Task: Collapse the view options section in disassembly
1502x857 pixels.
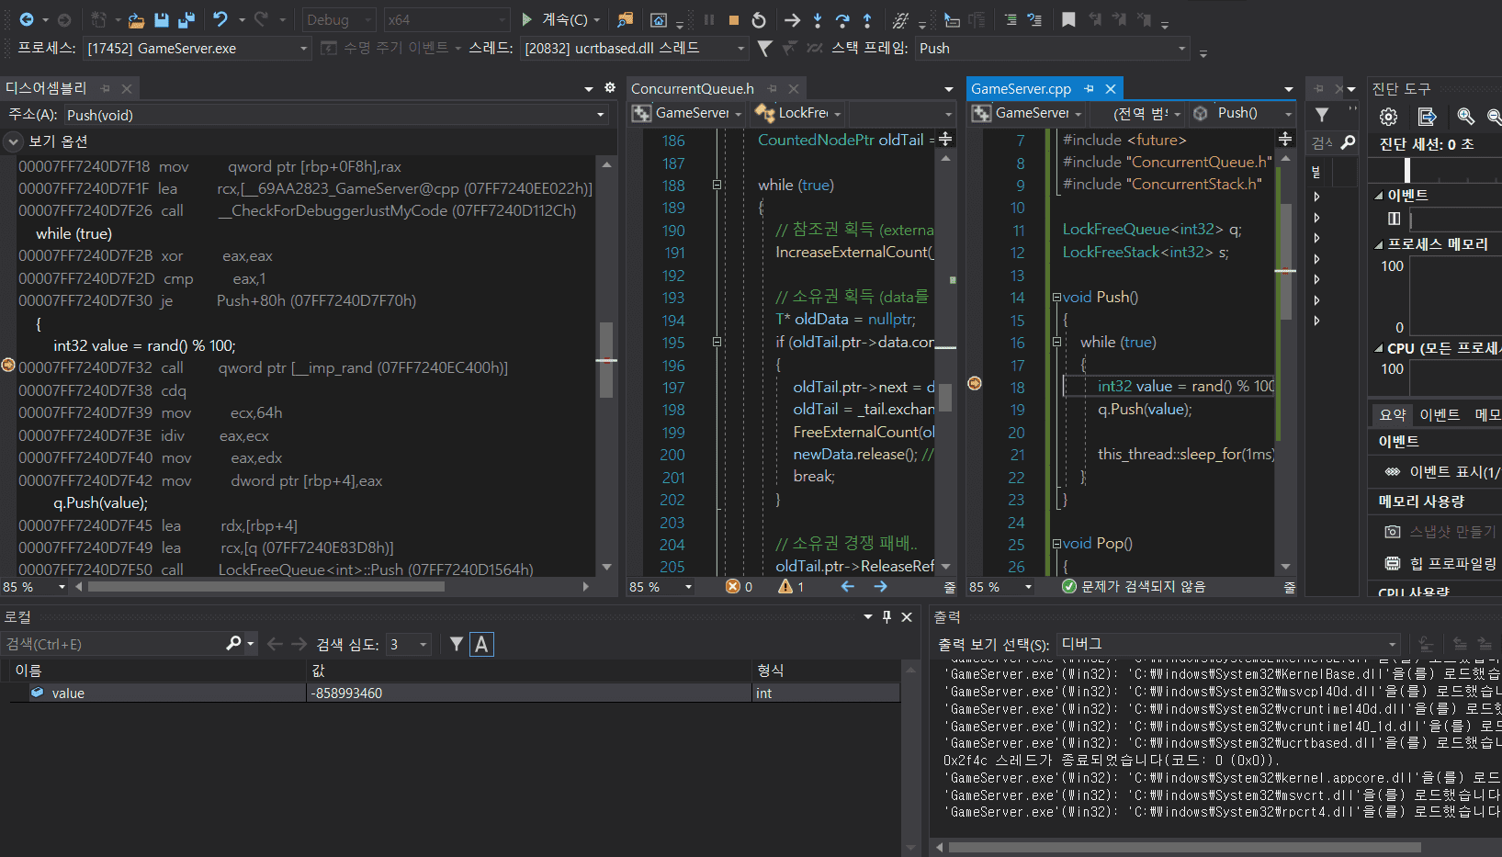Action: [x=14, y=141]
